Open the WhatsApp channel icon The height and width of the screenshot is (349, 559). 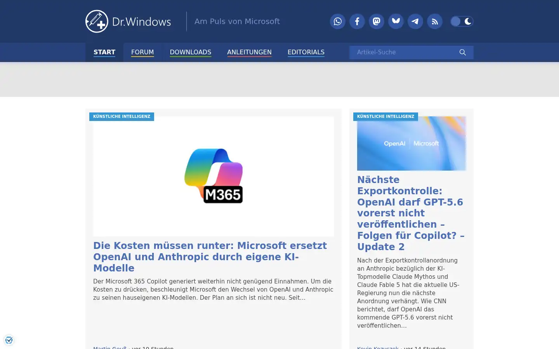[338, 21]
